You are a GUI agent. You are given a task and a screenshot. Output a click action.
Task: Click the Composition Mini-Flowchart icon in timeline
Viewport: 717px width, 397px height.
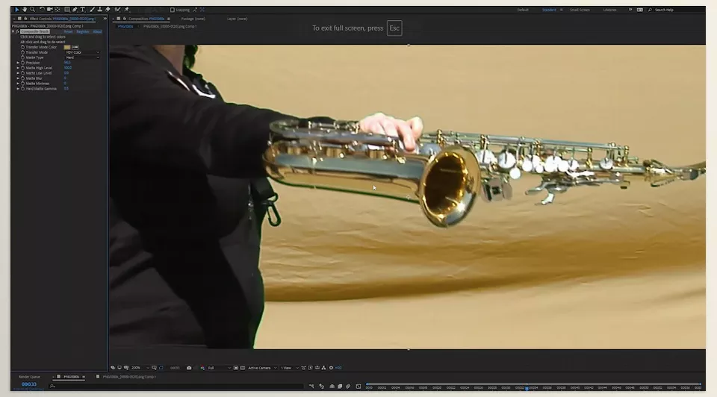coord(311,386)
